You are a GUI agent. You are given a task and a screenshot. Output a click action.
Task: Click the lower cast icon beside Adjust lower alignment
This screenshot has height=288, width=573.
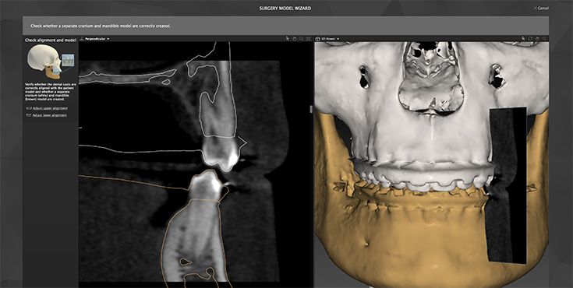(29, 115)
